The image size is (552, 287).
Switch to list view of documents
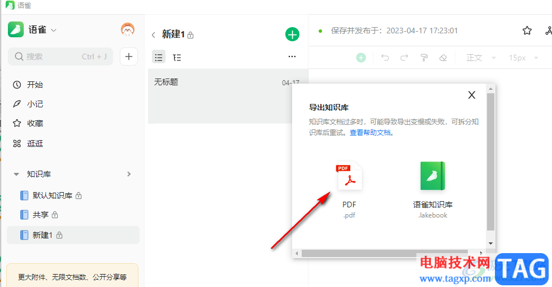pos(159,57)
